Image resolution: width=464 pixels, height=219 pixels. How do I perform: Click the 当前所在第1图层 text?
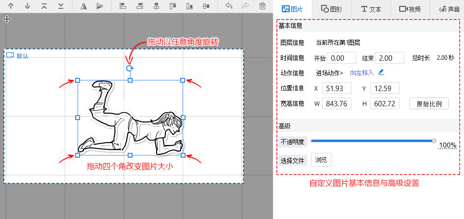338,43
